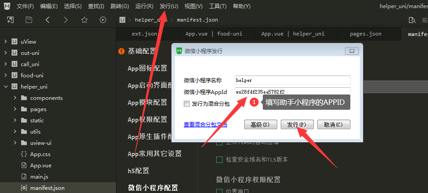Expand the out-uni project node
The width and height of the screenshot is (428, 193).
[5, 53]
